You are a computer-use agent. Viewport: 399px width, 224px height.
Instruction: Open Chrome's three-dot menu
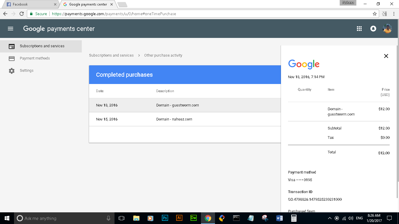(x=393, y=14)
